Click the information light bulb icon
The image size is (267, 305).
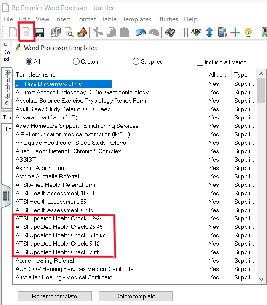[x=248, y=32]
